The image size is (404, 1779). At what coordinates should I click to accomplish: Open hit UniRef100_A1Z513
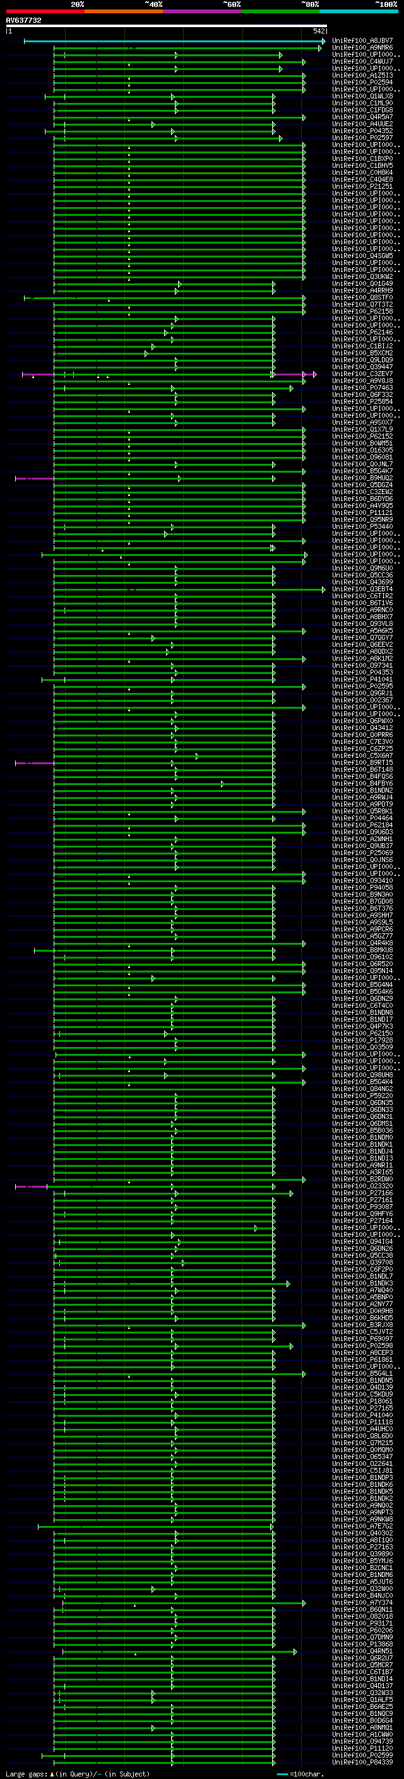point(362,75)
